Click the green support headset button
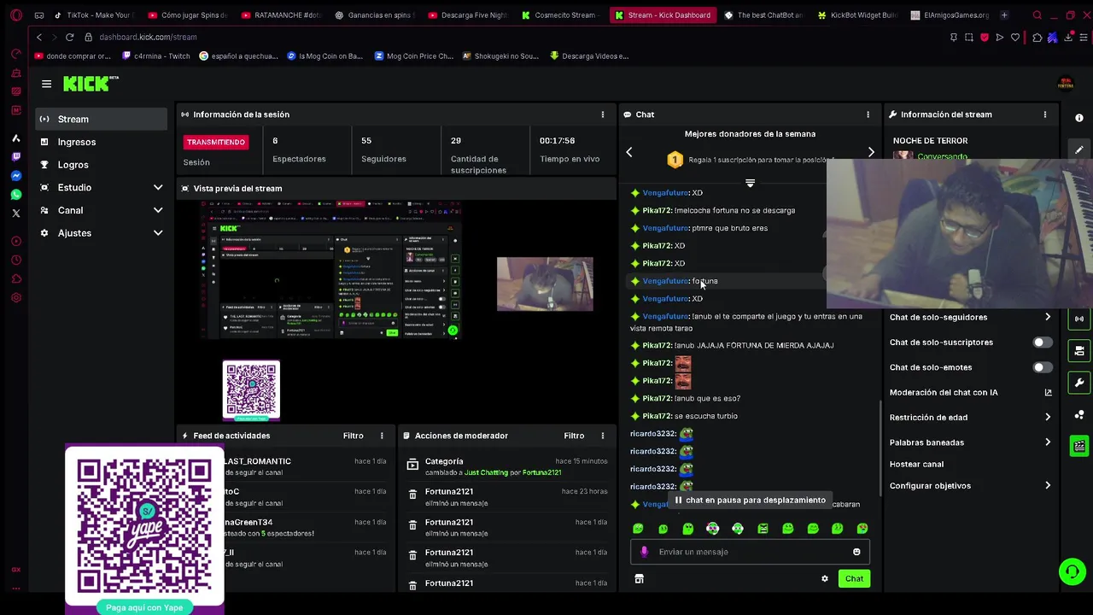The image size is (1093, 615). coord(1072,571)
